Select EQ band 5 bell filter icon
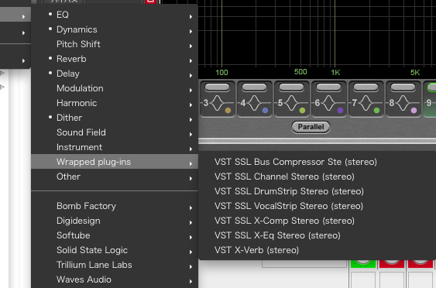 pyautogui.click(x=291, y=103)
